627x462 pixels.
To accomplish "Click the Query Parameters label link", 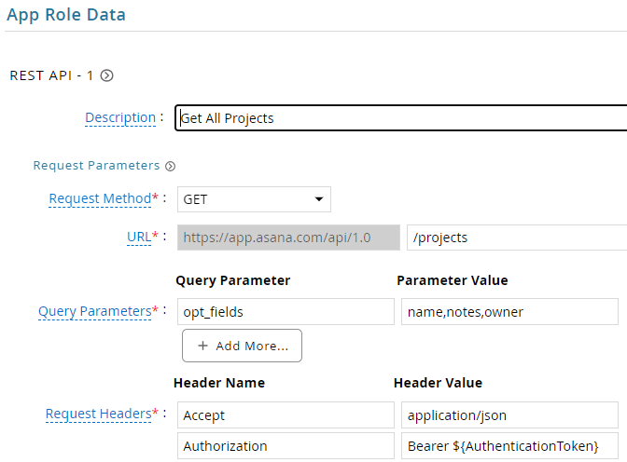I will 95,311.
